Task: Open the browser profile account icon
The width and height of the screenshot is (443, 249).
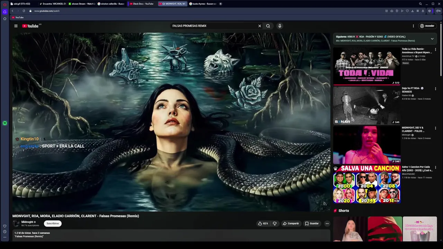Action: click(423, 11)
